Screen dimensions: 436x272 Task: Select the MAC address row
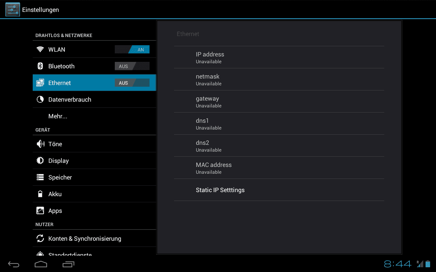click(279, 168)
